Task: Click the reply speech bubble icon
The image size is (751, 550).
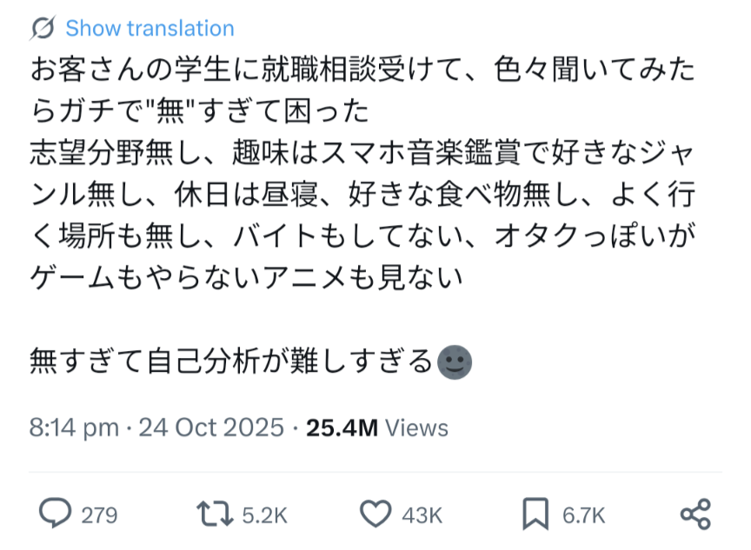Action: click(x=54, y=514)
